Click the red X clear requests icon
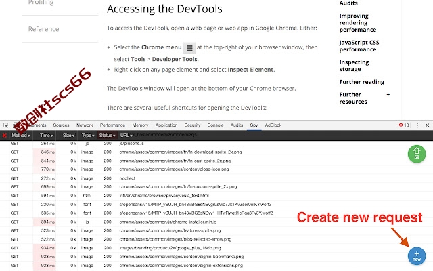Screen dimensions: 433x271 (5, 135)
